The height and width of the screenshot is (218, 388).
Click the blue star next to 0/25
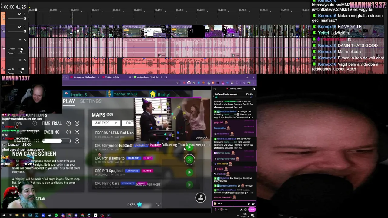[x=139, y=204]
